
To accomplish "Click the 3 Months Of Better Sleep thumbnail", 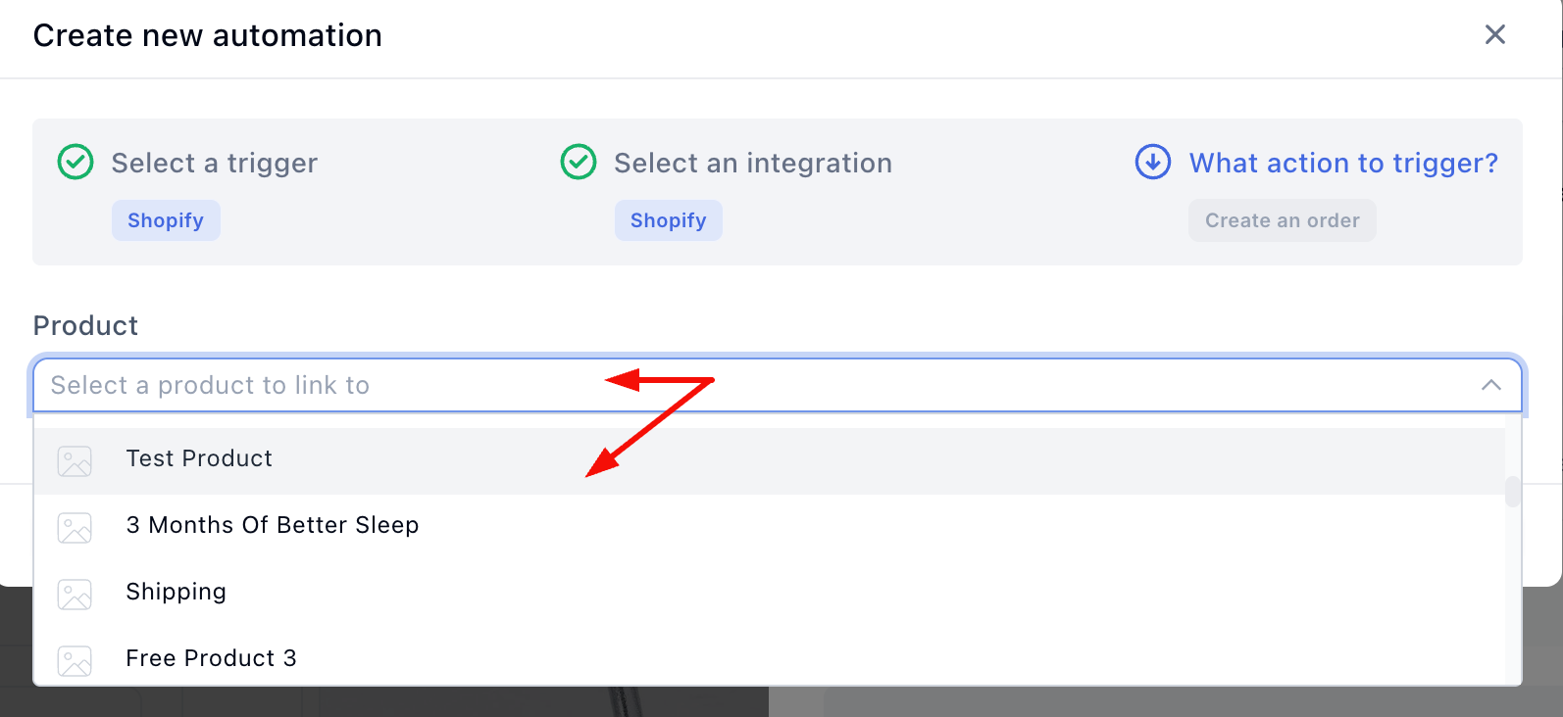I will [x=75, y=528].
